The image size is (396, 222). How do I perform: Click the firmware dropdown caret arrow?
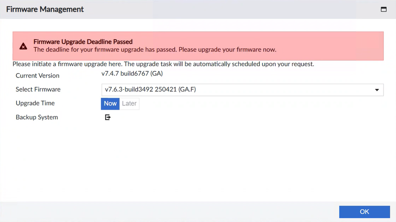tap(377, 90)
